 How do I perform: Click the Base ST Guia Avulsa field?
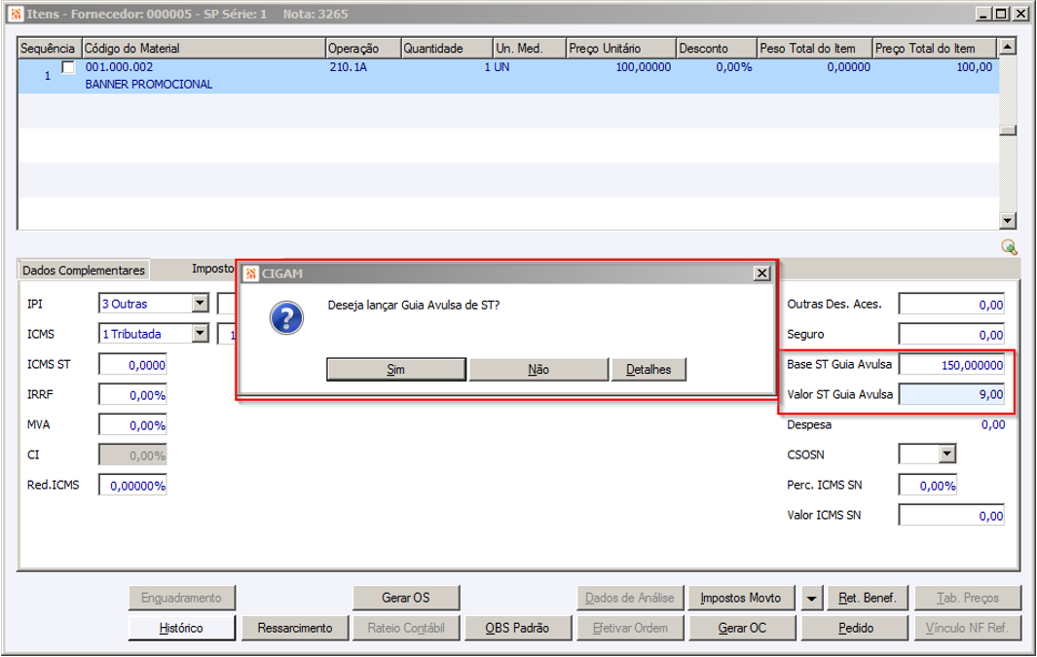pyautogui.click(x=951, y=364)
